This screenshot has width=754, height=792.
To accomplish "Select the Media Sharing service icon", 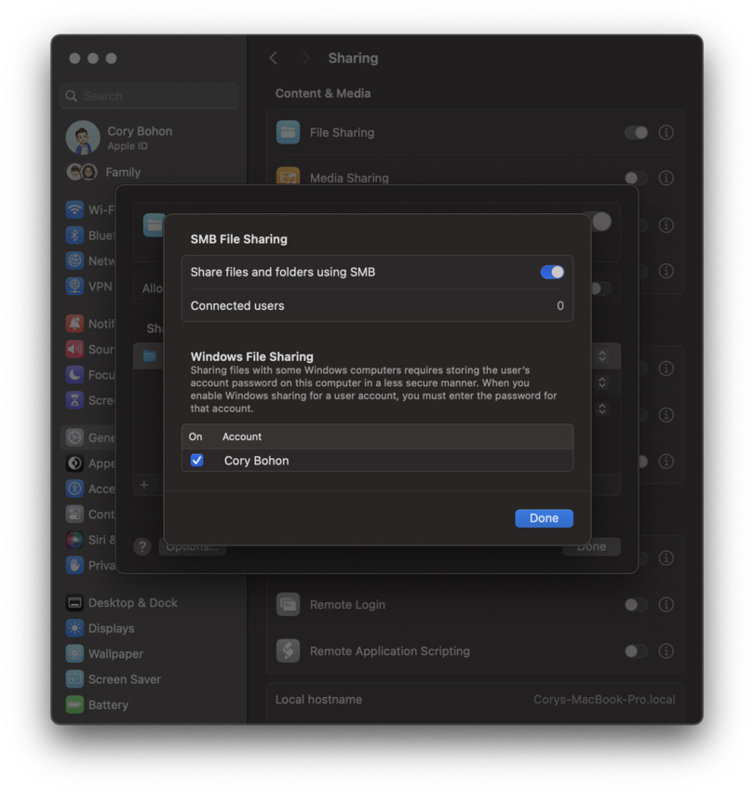I will coord(287,178).
